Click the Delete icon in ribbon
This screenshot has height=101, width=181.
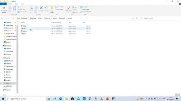click(x=41, y=8)
